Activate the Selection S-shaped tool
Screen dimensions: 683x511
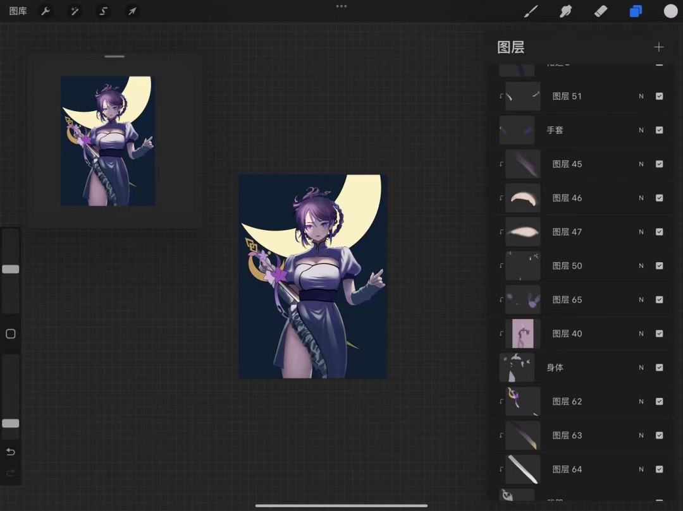(x=104, y=11)
